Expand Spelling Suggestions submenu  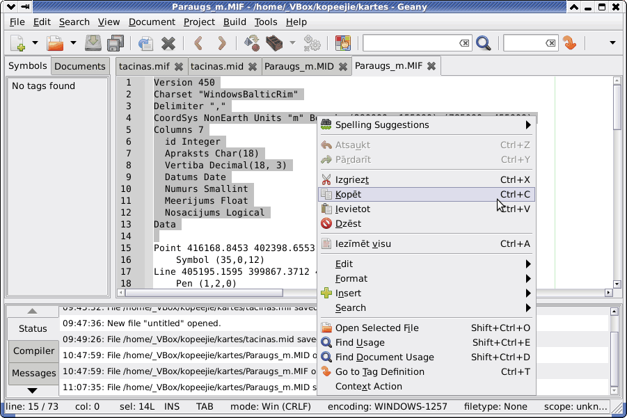(427, 125)
